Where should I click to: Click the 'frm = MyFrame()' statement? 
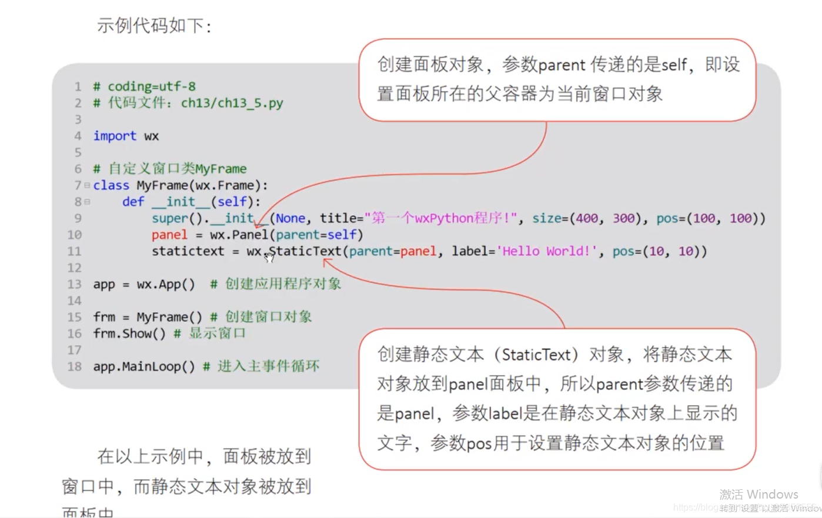pos(148,317)
